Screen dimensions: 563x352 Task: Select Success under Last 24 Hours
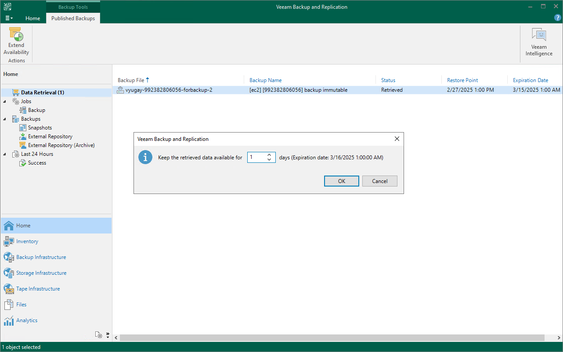(37, 163)
